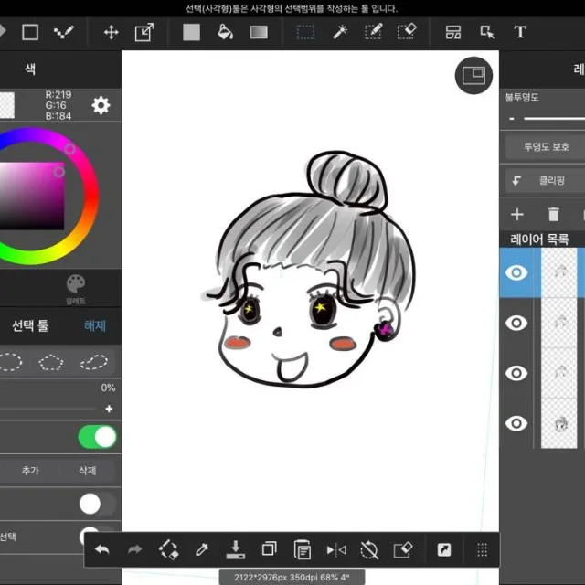Select the Fill rectangle tool
The width and height of the screenshot is (585, 585).
[191, 32]
